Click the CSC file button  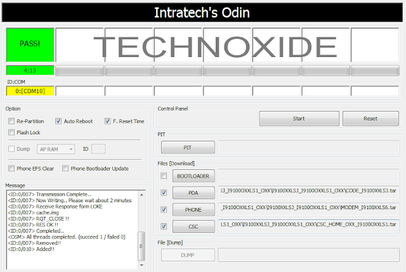[x=193, y=226]
